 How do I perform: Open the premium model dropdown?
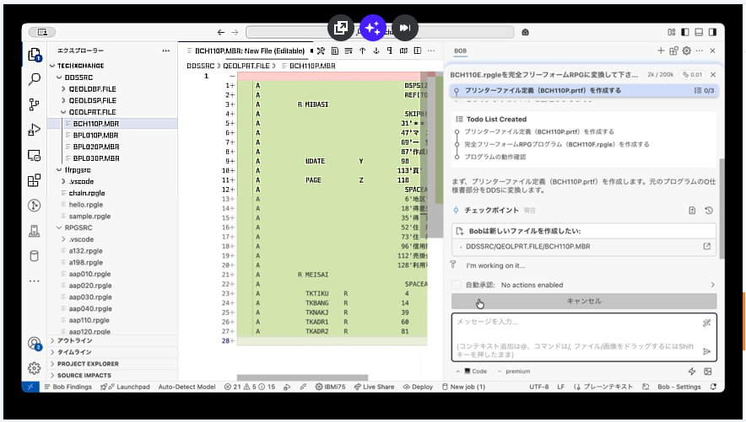(514, 371)
